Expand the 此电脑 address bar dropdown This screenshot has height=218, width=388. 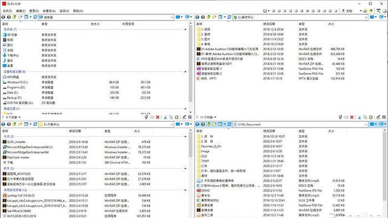click(172, 18)
